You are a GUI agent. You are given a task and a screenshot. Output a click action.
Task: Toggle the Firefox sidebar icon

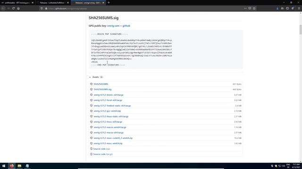tap(287, 8)
